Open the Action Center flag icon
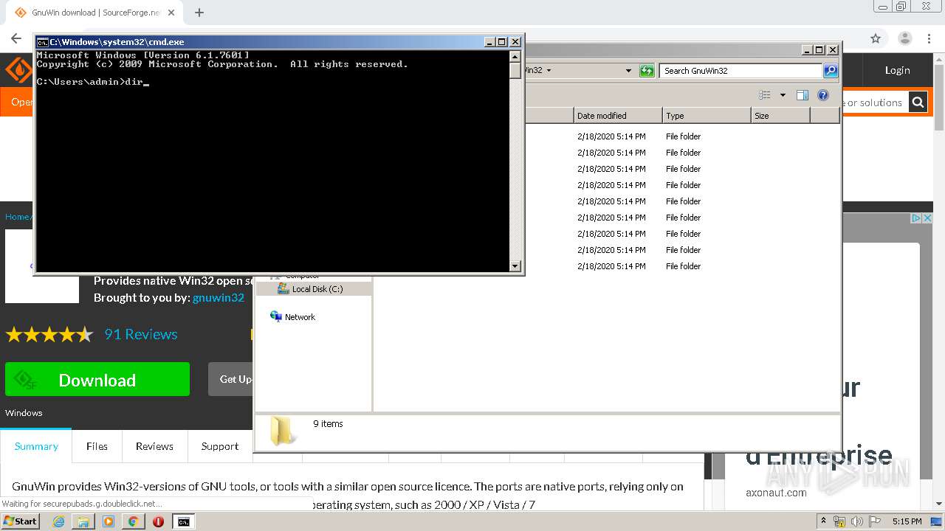The image size is (945, 531). [x=873, y=521]
